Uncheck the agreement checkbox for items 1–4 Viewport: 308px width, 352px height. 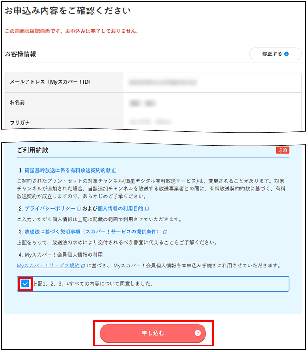coord(26,283)
